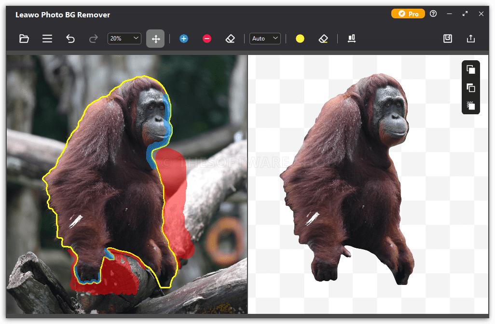Select the yellow outline eraser tool
This screenshot has height=324, width=495.
(323, 39)
